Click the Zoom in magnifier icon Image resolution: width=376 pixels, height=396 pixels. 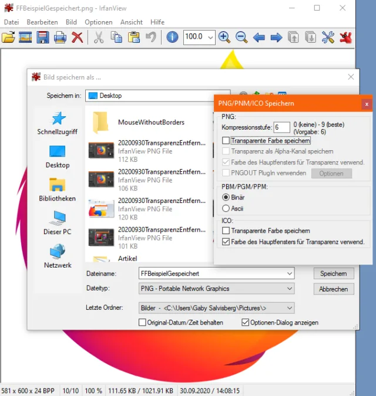224,38
